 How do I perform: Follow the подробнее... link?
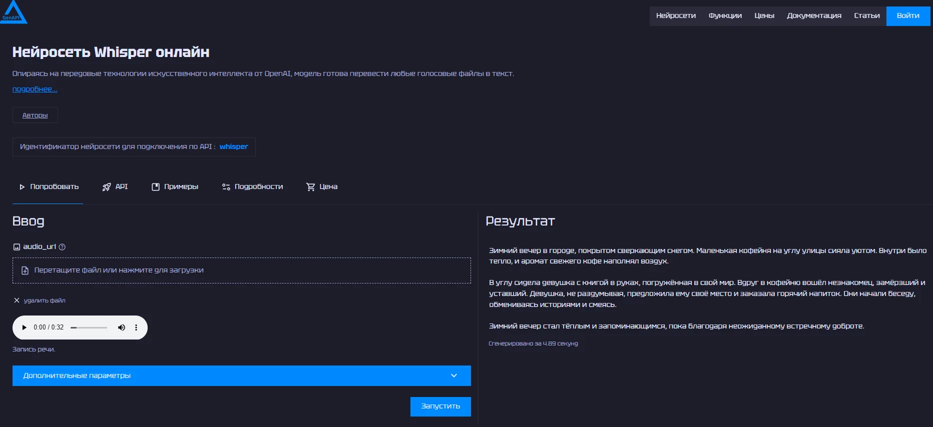point(35,89)
